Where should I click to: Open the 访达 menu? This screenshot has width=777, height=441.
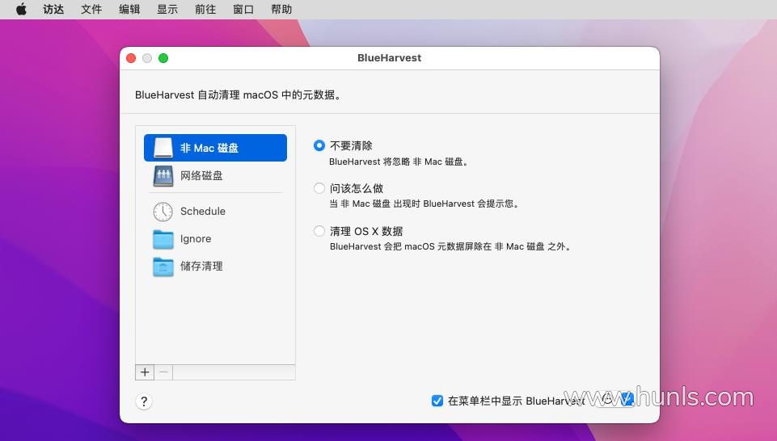53,10
